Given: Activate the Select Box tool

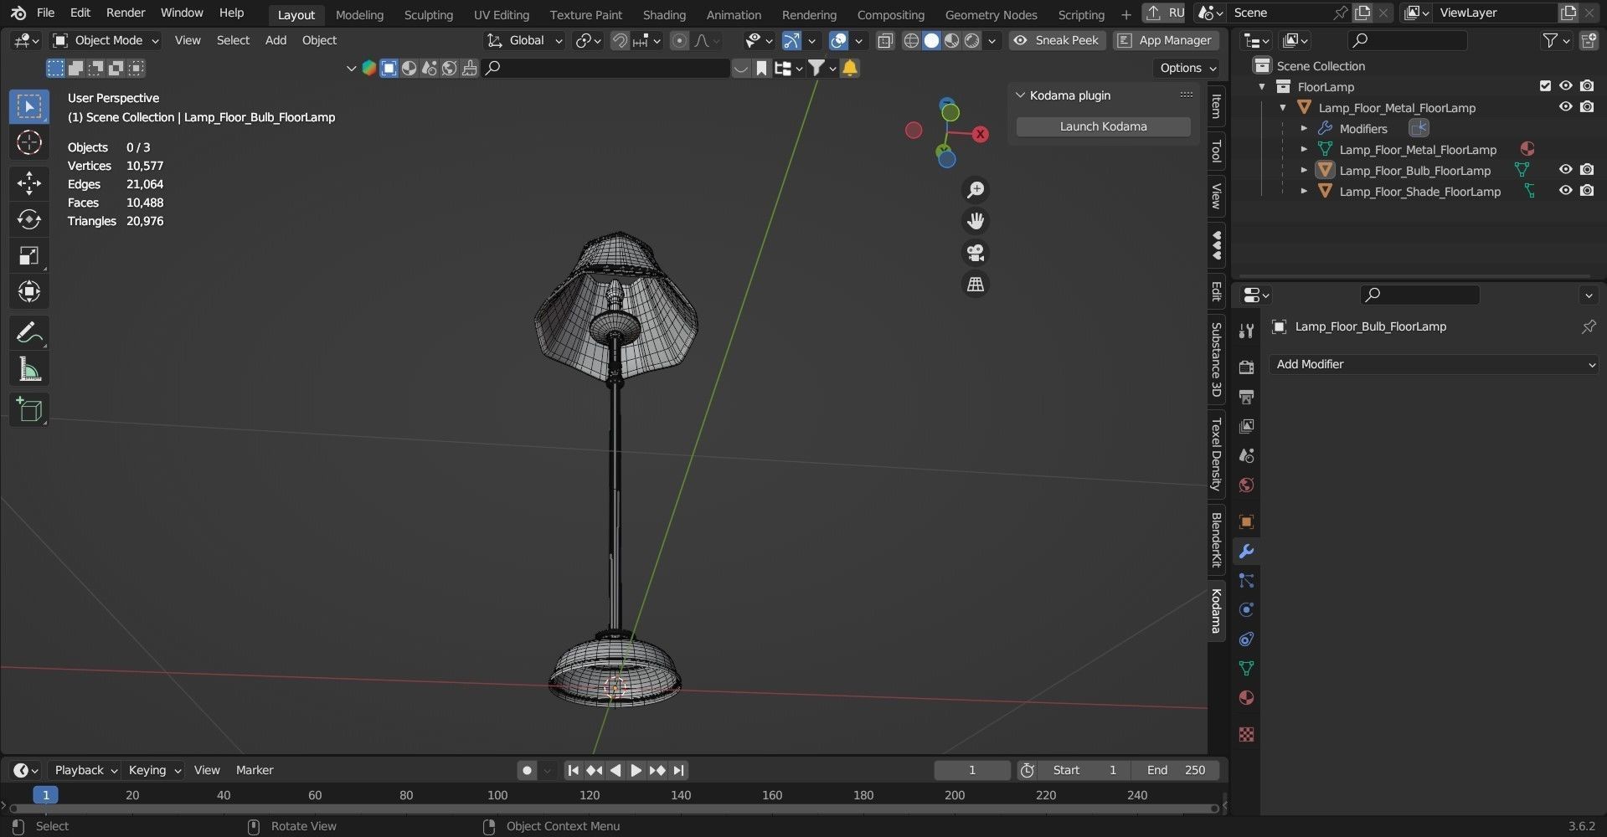Looking at the screenshot, I should [29, 106].
